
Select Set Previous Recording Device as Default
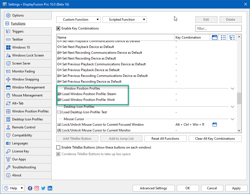(147, 82)
